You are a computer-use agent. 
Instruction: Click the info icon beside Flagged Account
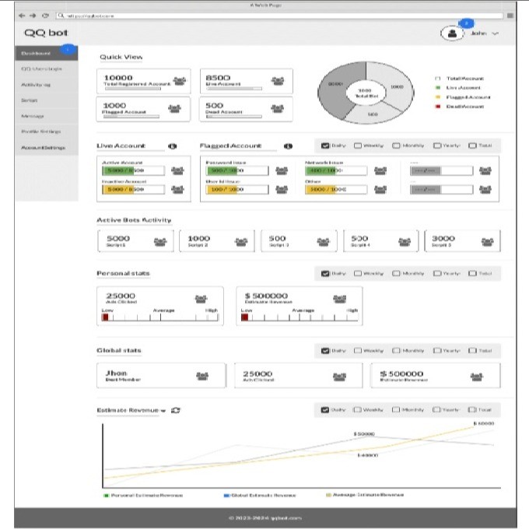pos(288,145)
